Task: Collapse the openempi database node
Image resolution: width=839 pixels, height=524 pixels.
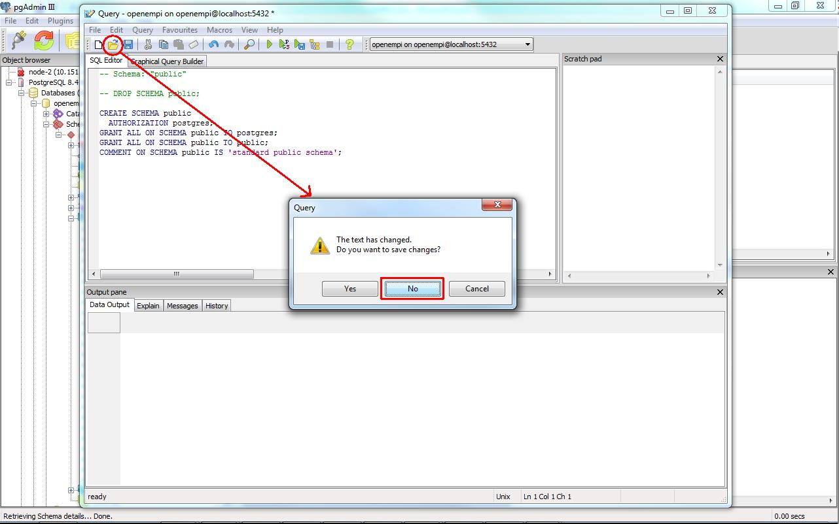Action: (34, 103)
